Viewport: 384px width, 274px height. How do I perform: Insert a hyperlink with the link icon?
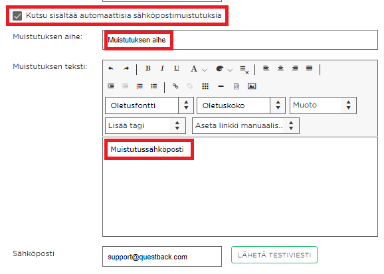(x=175, y=86)
